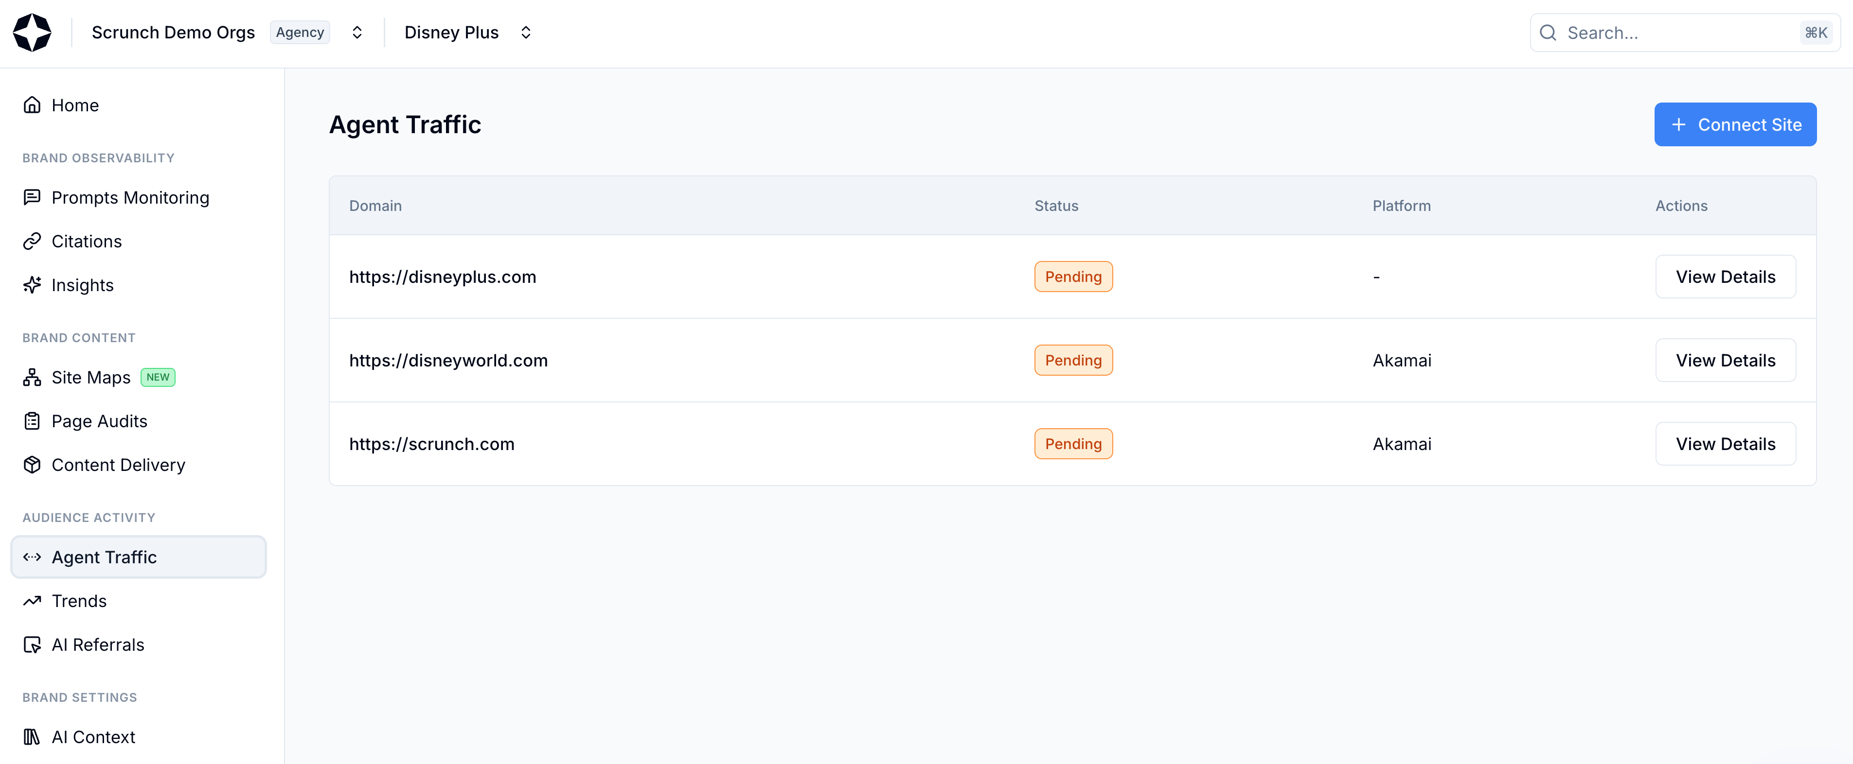Click the Page Audits clipboard icon
1853x764 pixels.
(x=32, y=421)
